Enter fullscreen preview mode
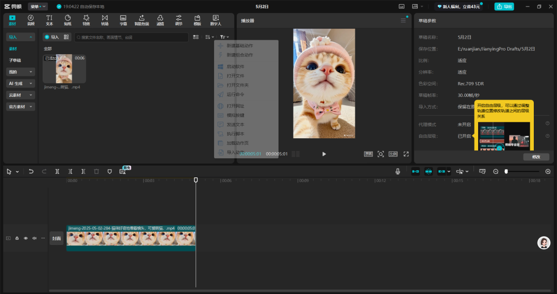Viewport: 557px width, 294px height. (406, 154)
